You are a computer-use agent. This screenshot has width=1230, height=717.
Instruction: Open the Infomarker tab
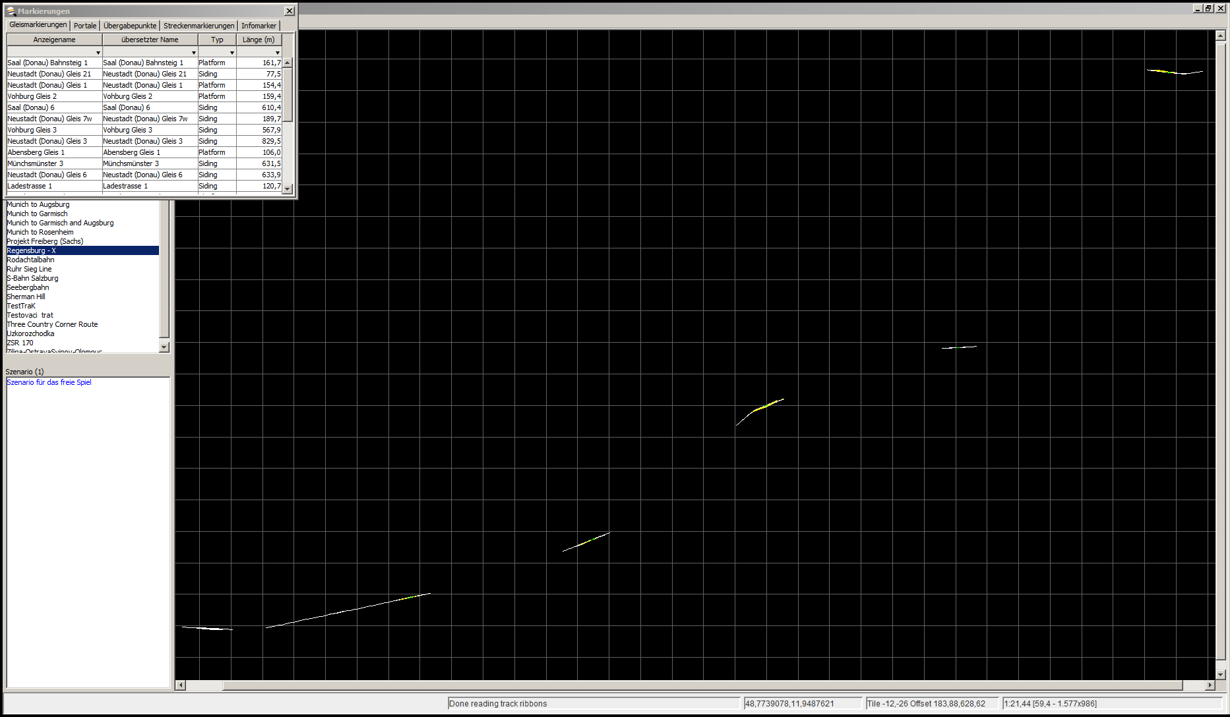coord(259,26)
